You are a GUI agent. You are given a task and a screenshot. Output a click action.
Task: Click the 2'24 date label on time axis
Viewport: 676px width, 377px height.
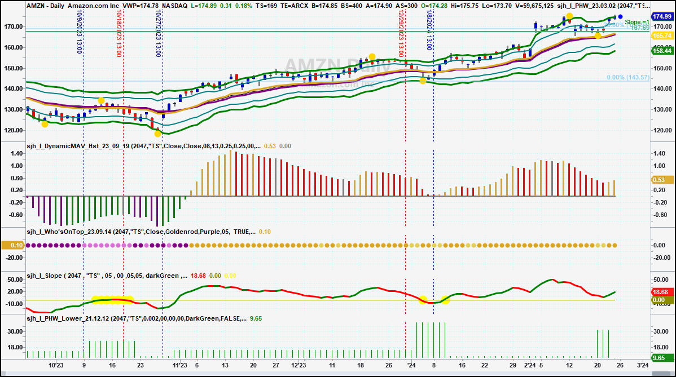tap(530, 365)
